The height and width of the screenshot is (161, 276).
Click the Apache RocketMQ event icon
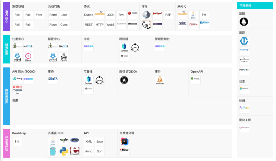coord(160,80)
